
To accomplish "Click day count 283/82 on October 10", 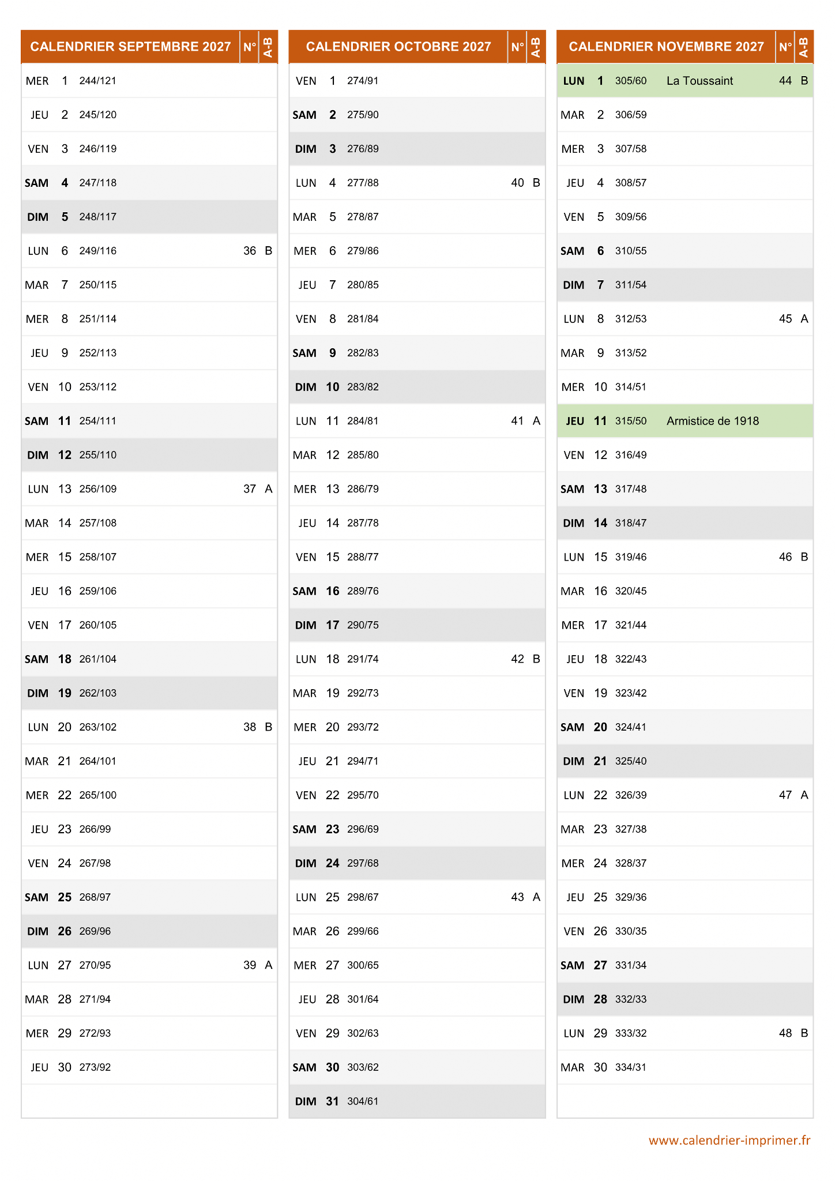I will tap(363, 387).
